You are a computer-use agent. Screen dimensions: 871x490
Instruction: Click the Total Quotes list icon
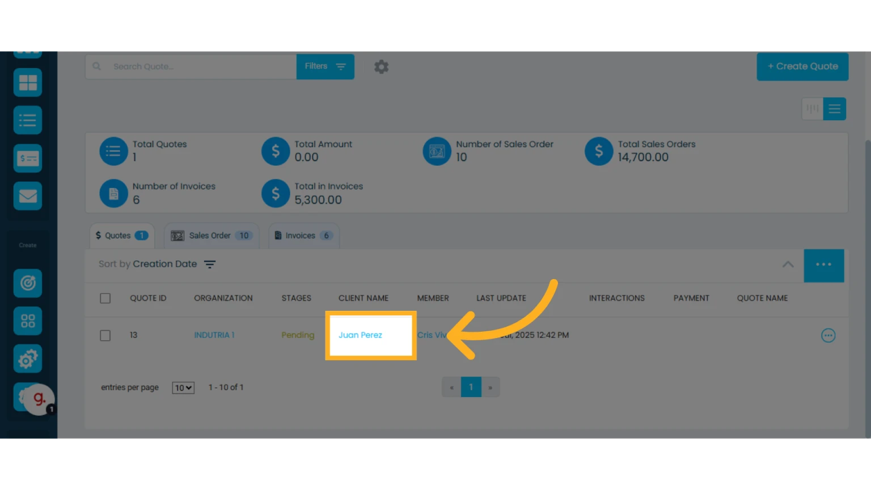coord(113,151)
